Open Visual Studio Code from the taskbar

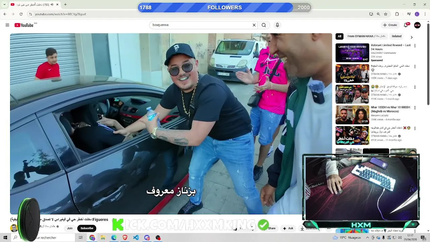(x=136, y=238)
